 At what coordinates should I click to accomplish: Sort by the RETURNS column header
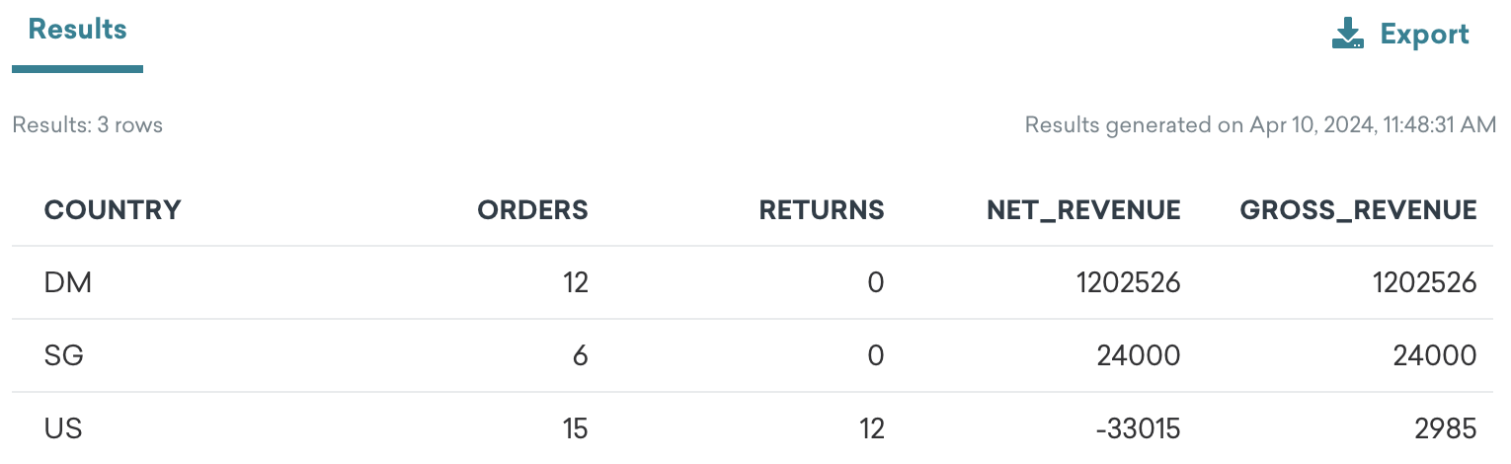coord(821,209)
